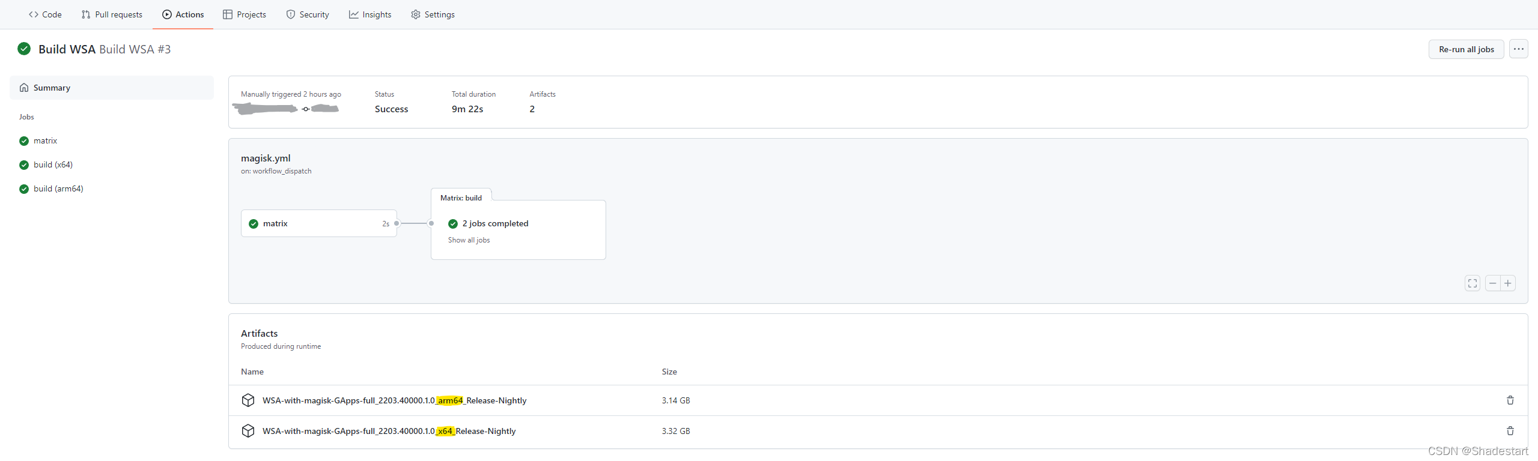Image resolution: width=1538 pixels, height=461 pixels.
Task: Open the repository Settings tab
Action: point(433,14)
